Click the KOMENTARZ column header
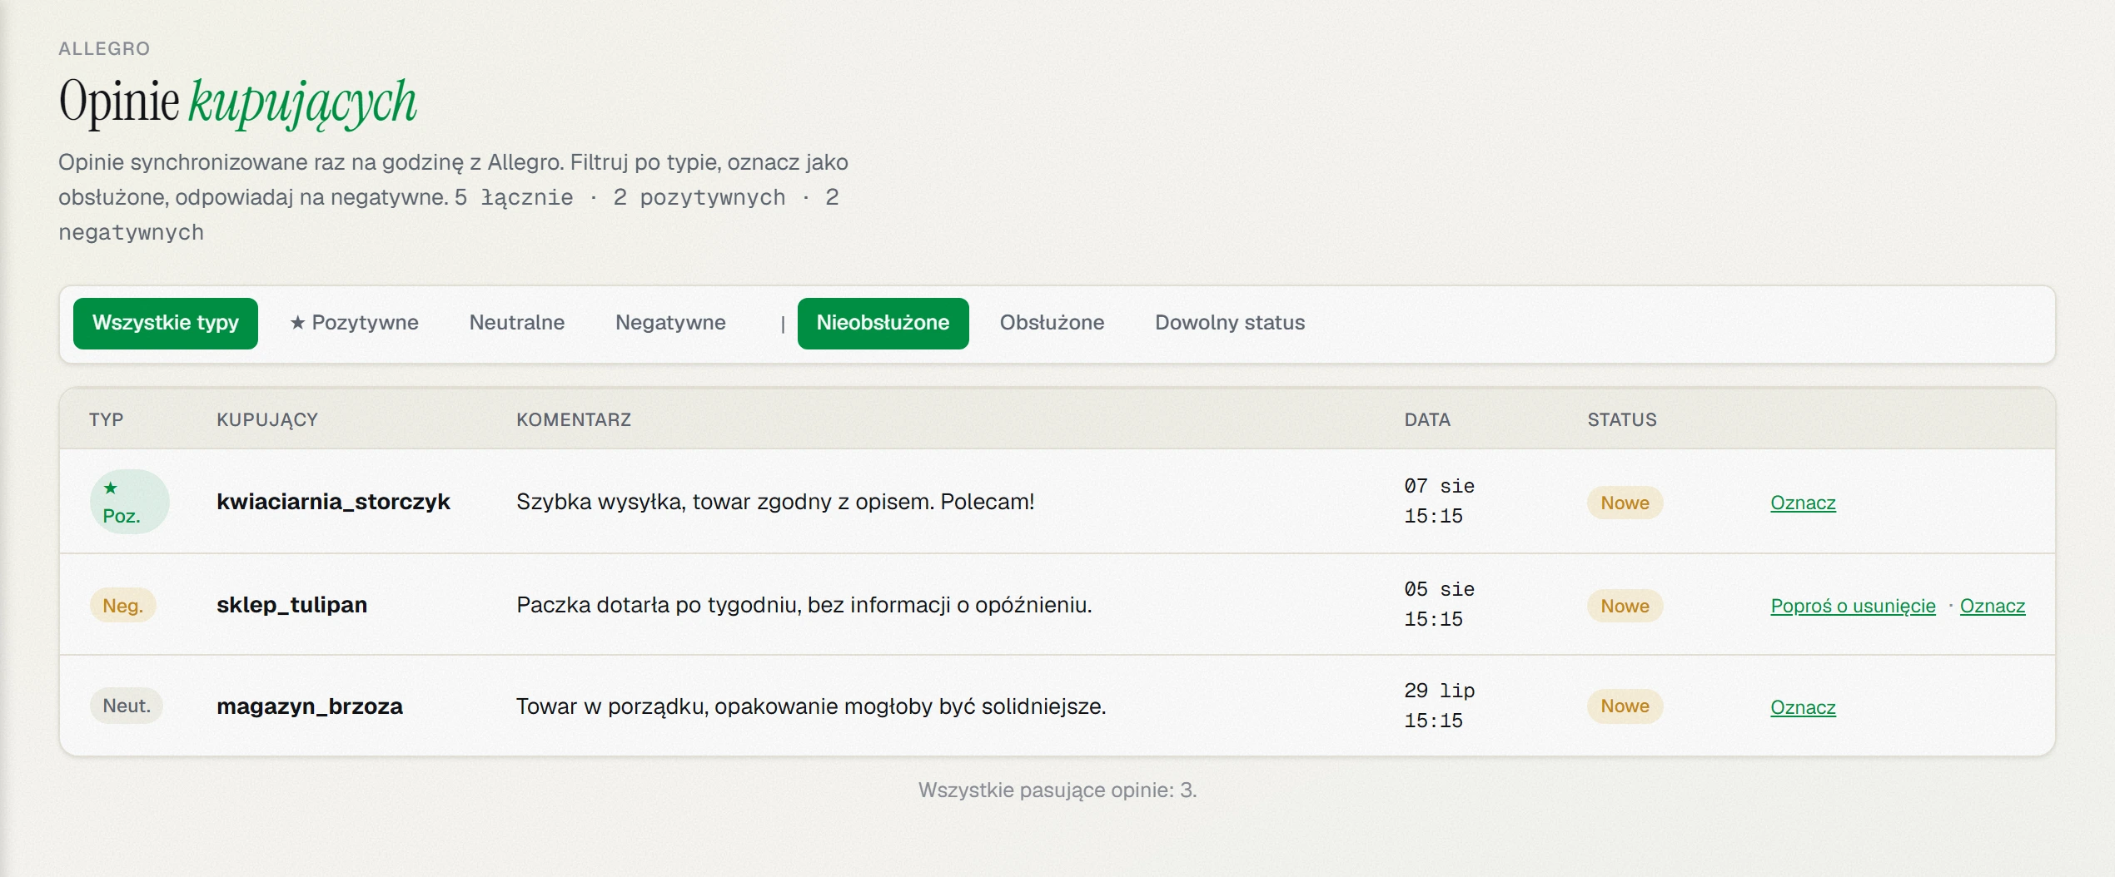This screenshot has height=877, width=2115. (x=574, y=419)
